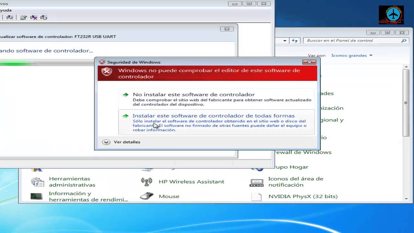Click the scrollbar down arrow in Control Panel

(x=406, y=198)
